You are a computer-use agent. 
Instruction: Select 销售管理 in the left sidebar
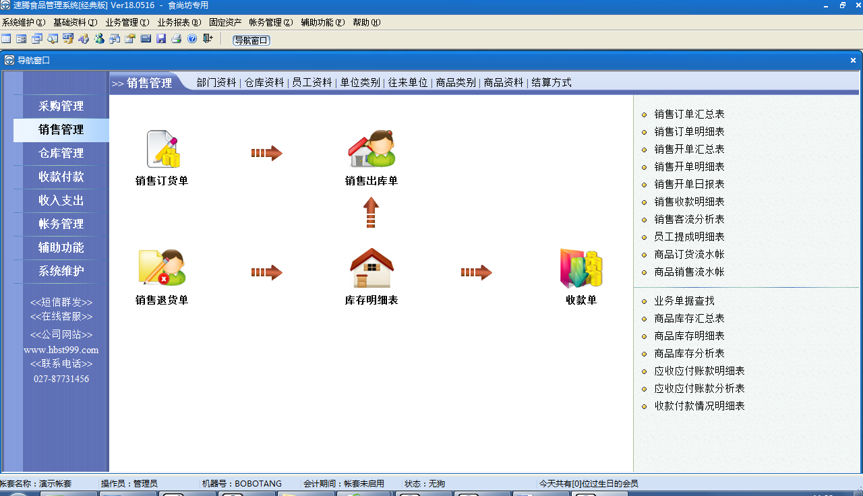[x=61, y=130]
